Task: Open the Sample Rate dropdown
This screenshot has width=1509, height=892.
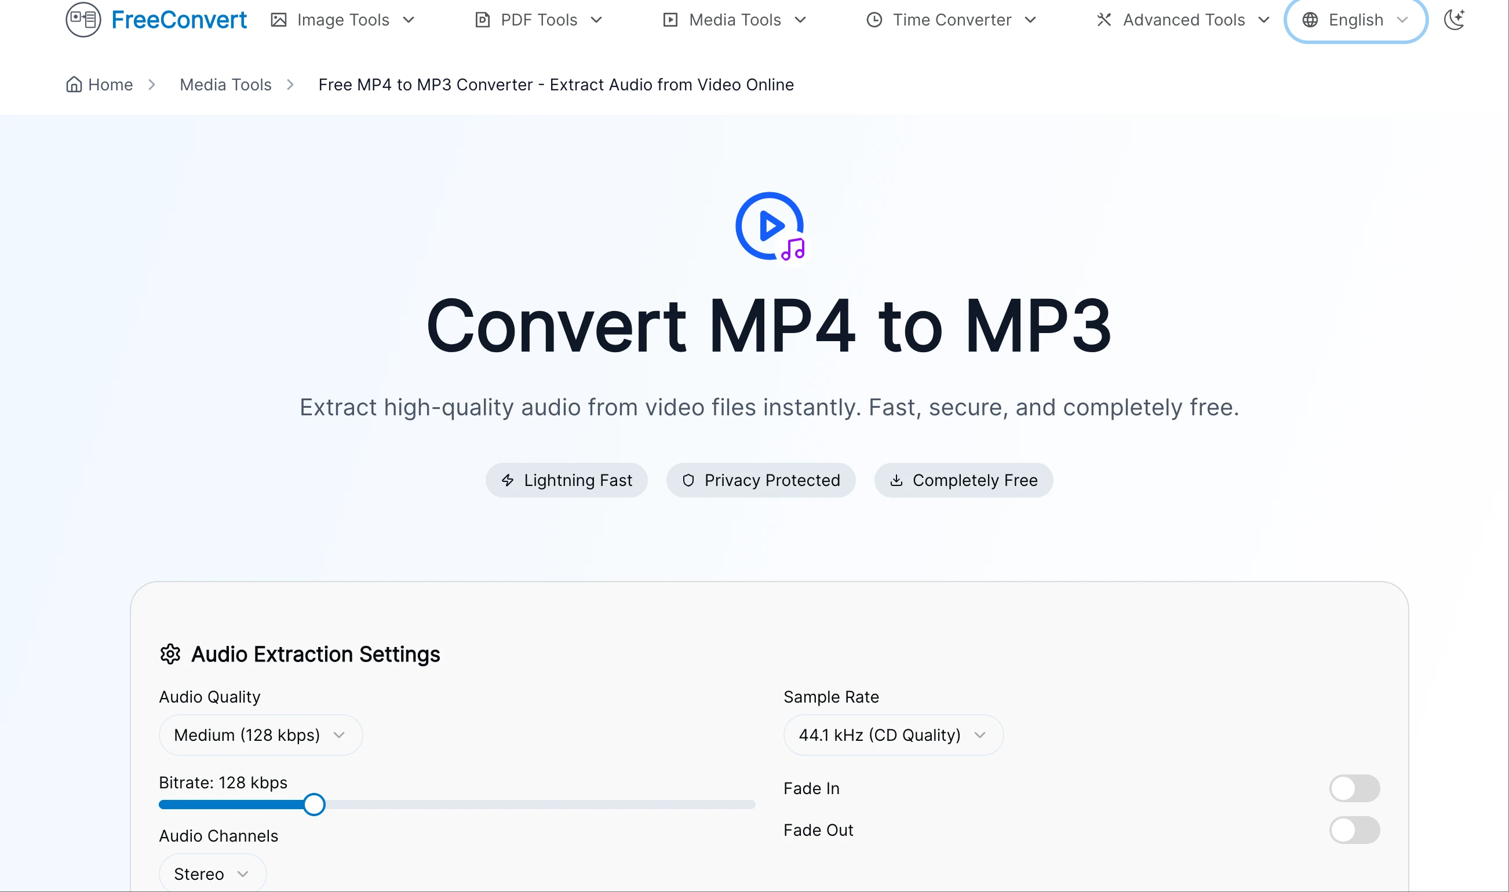Action: [893, 735]
